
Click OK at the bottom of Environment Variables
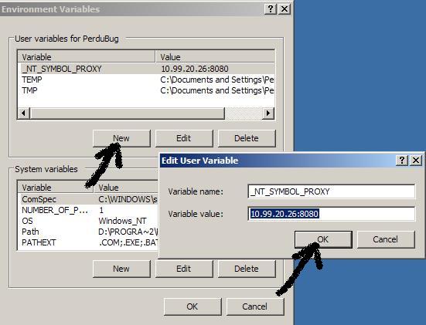tap(193, 306)
